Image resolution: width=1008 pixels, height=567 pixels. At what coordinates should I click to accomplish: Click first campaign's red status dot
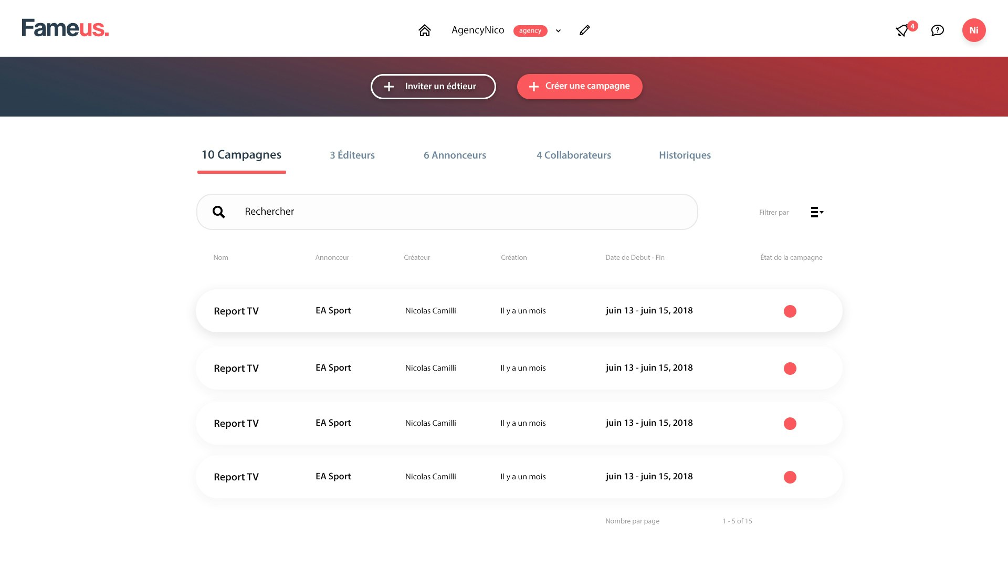tap(790, 311)
